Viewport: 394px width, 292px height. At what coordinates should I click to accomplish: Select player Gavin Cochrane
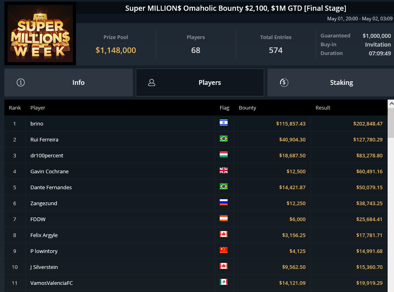[x=49, y=172]
